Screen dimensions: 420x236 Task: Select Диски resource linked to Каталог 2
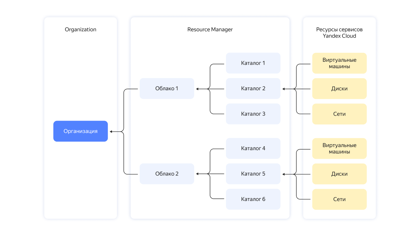coord(339,89)
